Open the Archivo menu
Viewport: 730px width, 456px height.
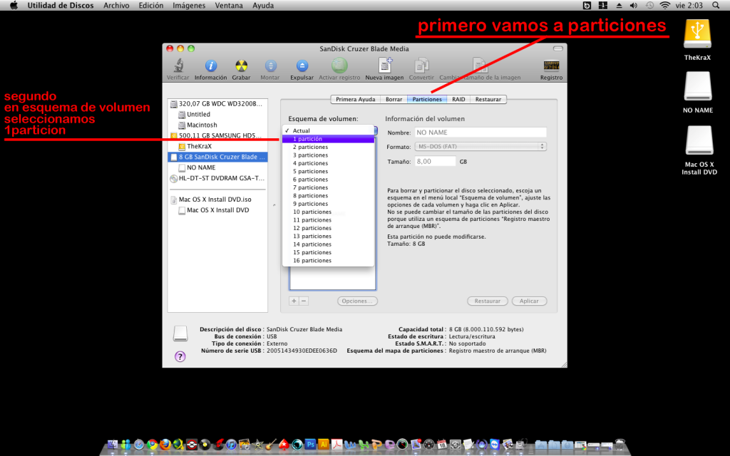[116, 6]
